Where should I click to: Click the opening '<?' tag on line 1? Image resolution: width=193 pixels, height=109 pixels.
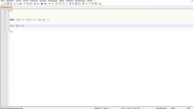[11, 11]
